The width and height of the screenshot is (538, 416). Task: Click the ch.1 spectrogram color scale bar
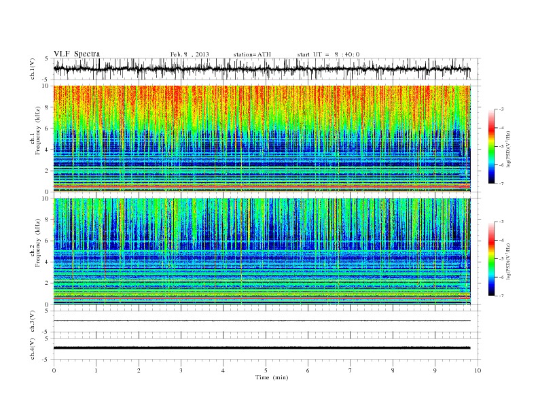pos(491,146)
